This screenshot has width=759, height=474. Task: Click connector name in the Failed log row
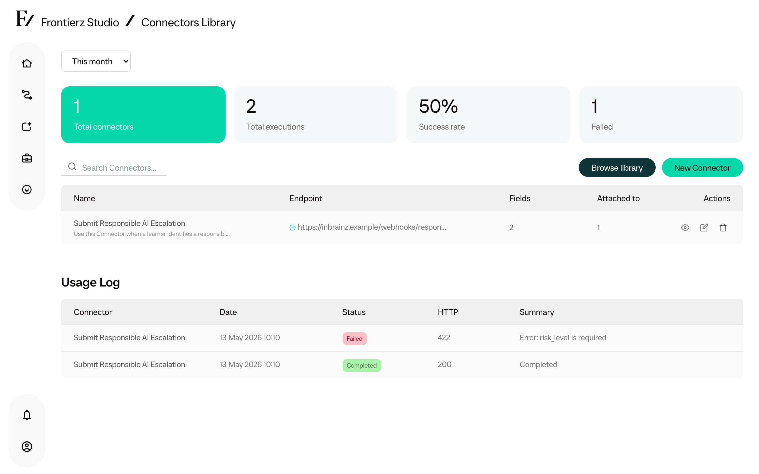point(129,338)
